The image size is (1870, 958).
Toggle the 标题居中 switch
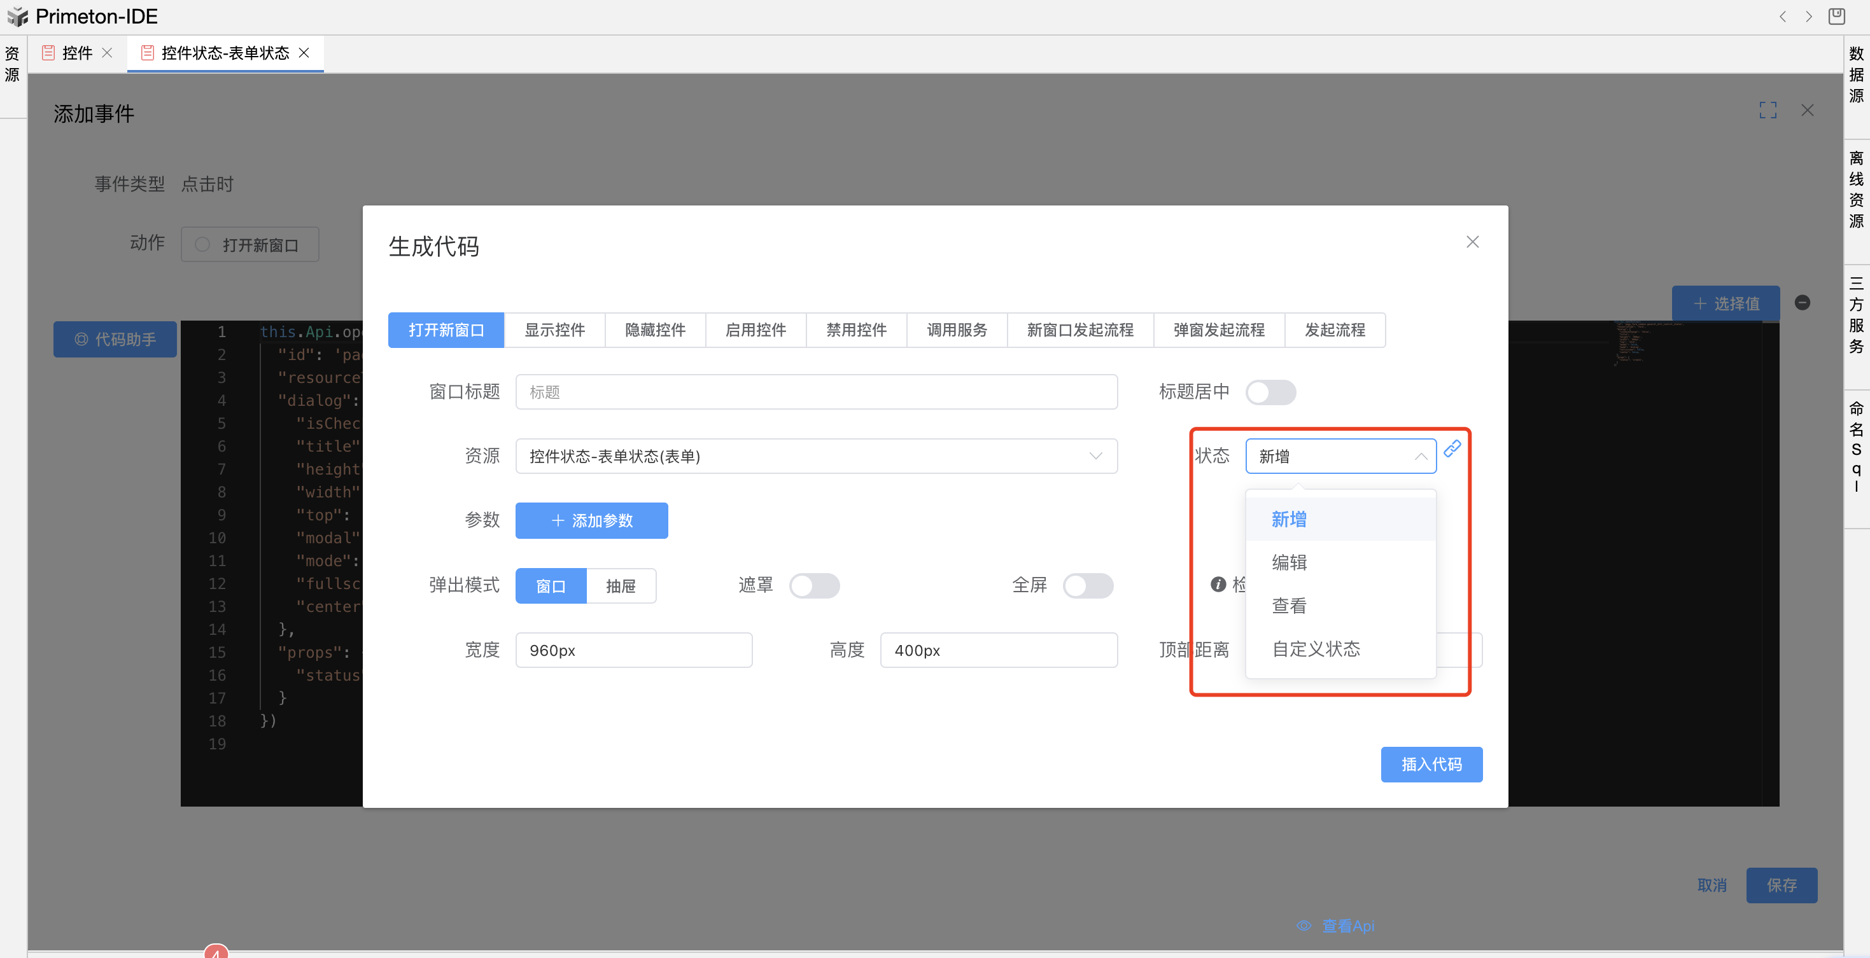pyautogui.click(x=1270, y=392)
